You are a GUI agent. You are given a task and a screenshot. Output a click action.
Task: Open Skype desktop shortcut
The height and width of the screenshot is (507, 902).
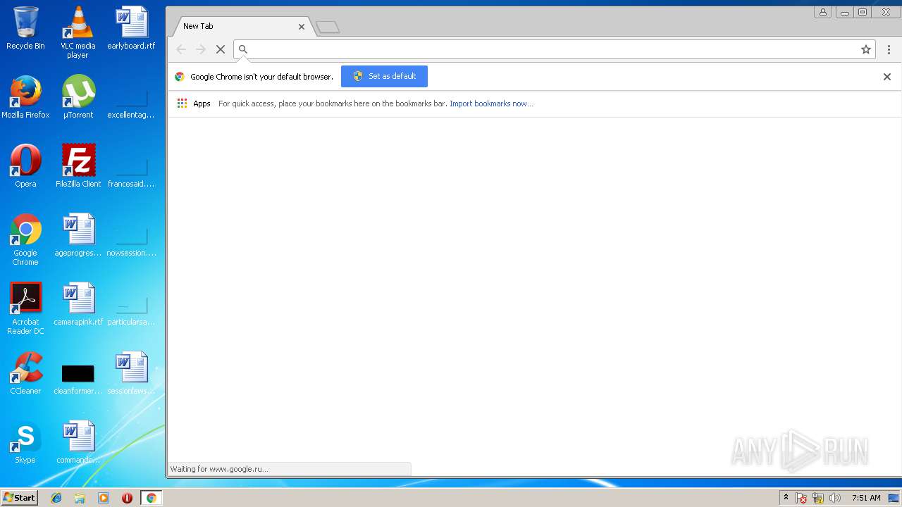click(25, 442)
